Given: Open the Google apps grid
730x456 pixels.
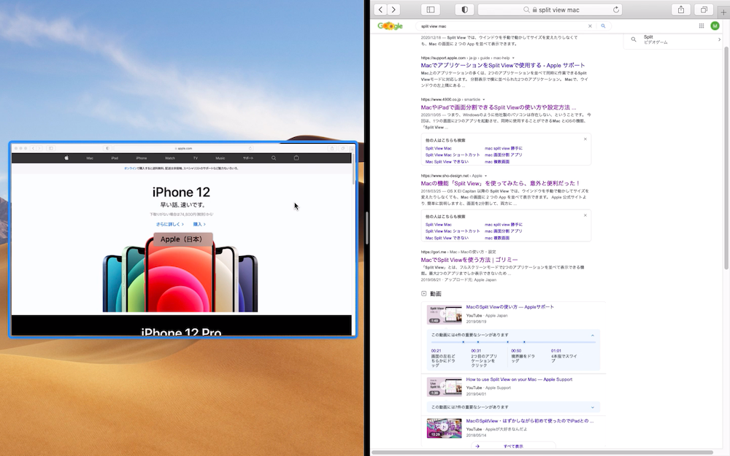Looking at the screenshot, I should pyautogui.click(x=701, y=26).
